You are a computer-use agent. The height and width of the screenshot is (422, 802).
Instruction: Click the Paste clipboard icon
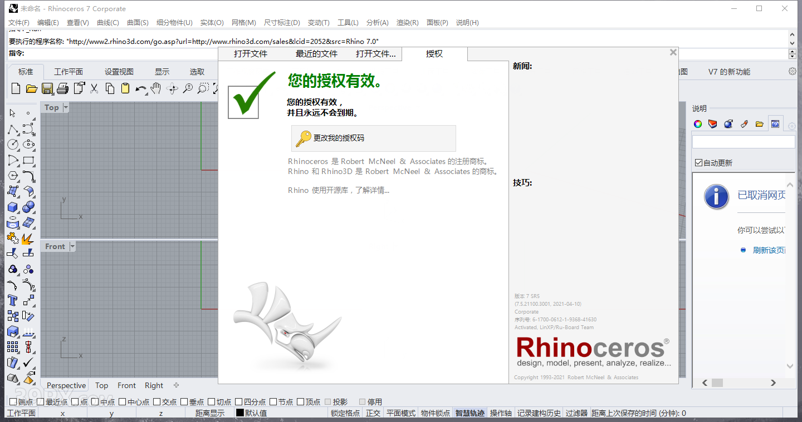(125, 88)
